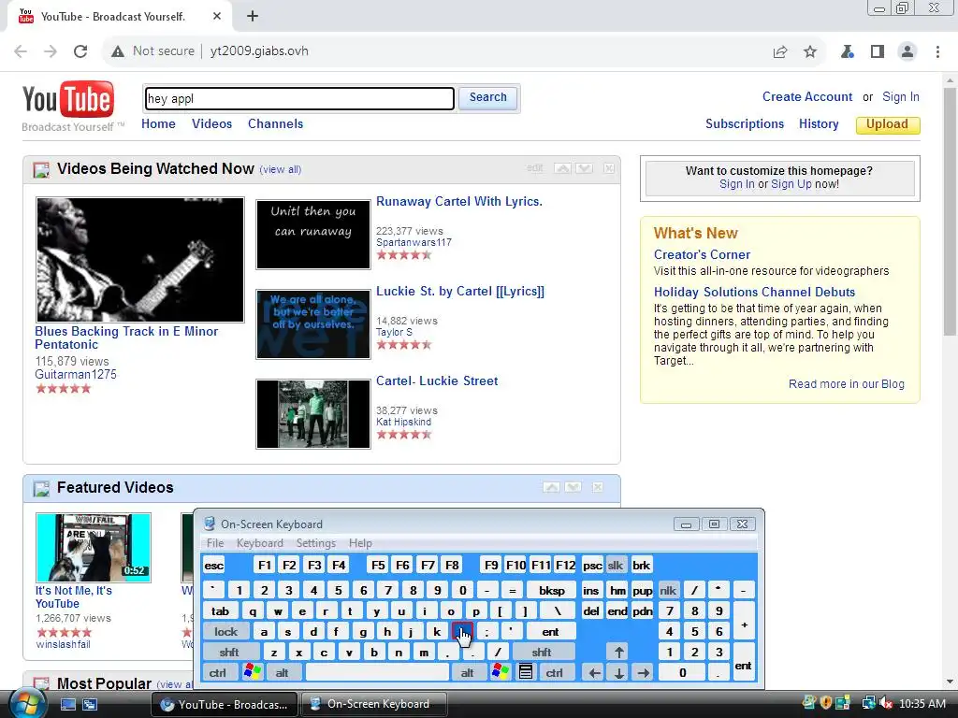Click the Not secure warning icon

coord(118,51)
